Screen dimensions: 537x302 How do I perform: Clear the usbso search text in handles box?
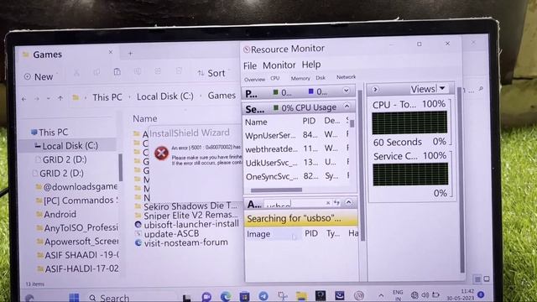pyautogui.click(x=328, y=203)
